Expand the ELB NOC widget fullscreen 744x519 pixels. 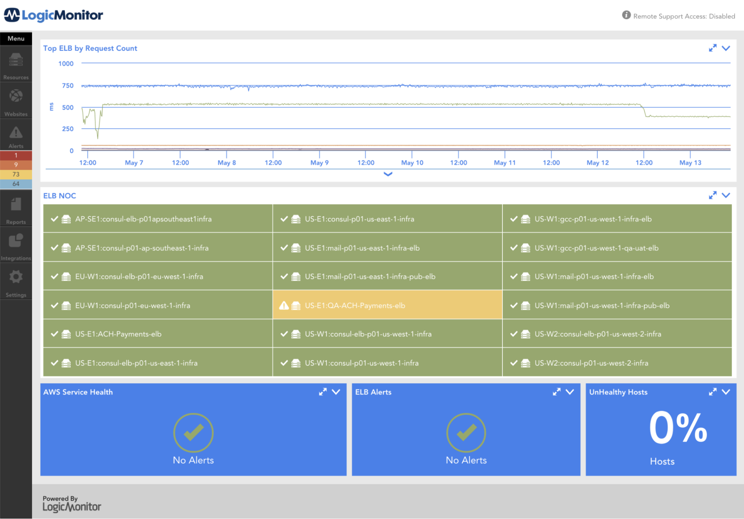[x=712, y=195]
